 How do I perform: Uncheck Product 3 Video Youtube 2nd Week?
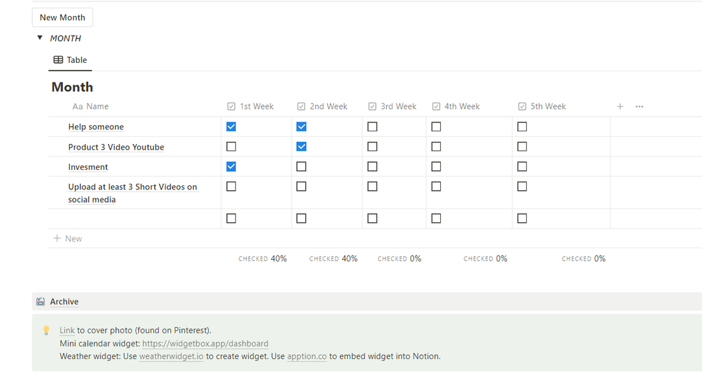301,147
